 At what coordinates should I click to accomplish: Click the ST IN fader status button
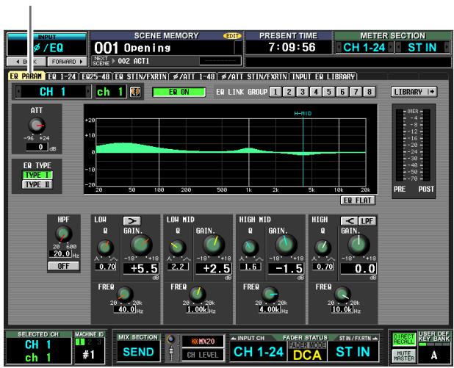click(353, 352)
